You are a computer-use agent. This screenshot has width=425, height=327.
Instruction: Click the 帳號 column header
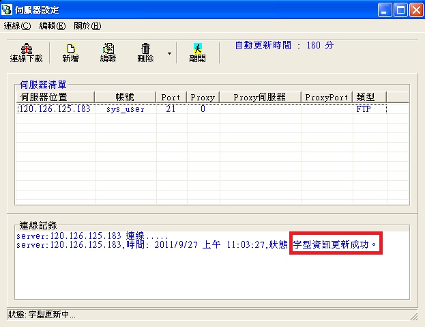coord(126,97)
